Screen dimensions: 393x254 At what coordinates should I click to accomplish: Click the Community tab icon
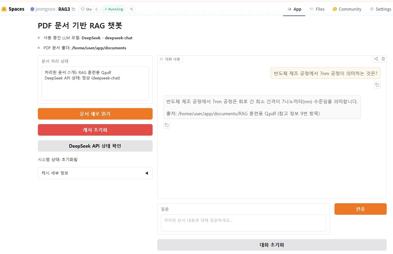click(x=334, y=9)
